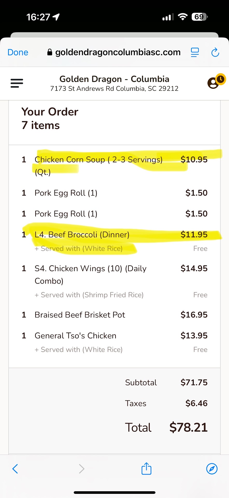Select the L4. Beef Broccoli (Dinner) item
Viewport: 229px width, 498px height.
82,235
